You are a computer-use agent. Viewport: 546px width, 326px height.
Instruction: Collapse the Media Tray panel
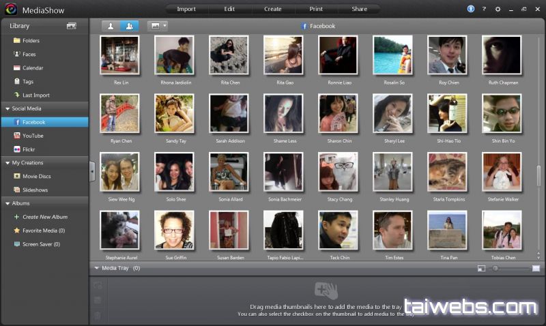tap(97, 268)
